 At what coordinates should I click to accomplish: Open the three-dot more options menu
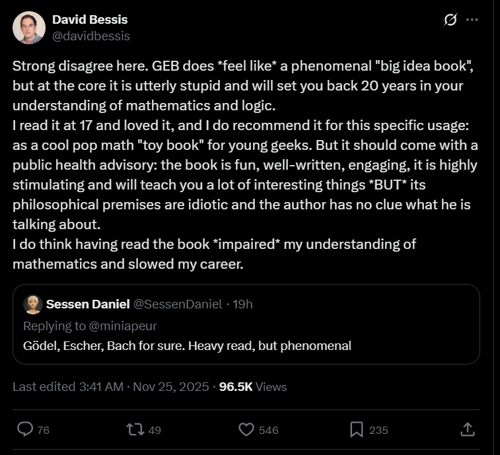[x=472, y=20]
